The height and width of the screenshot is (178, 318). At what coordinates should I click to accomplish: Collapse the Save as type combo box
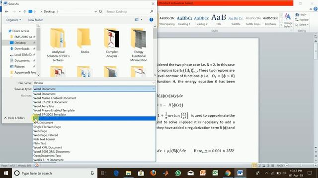[x=154, y=89]
